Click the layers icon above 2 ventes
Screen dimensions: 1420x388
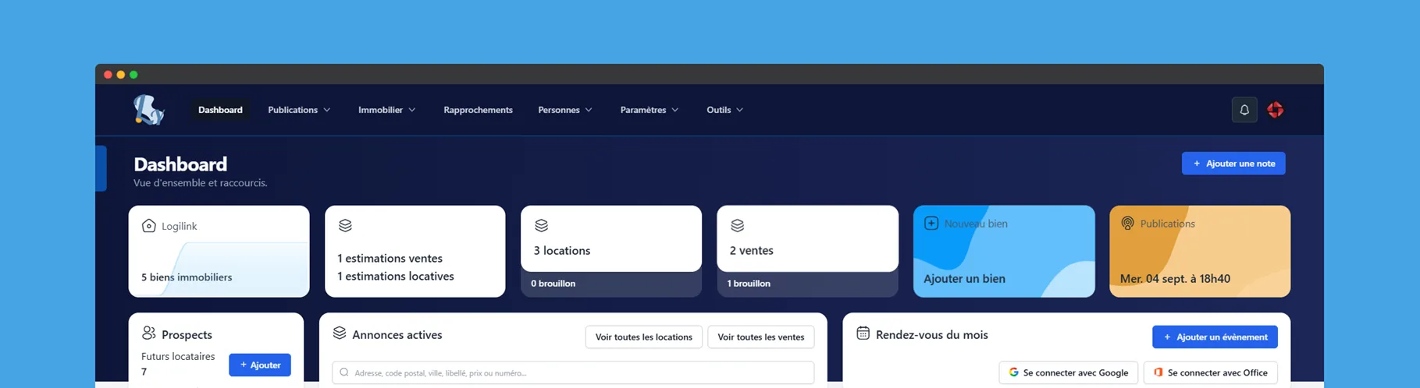point(737,225)
